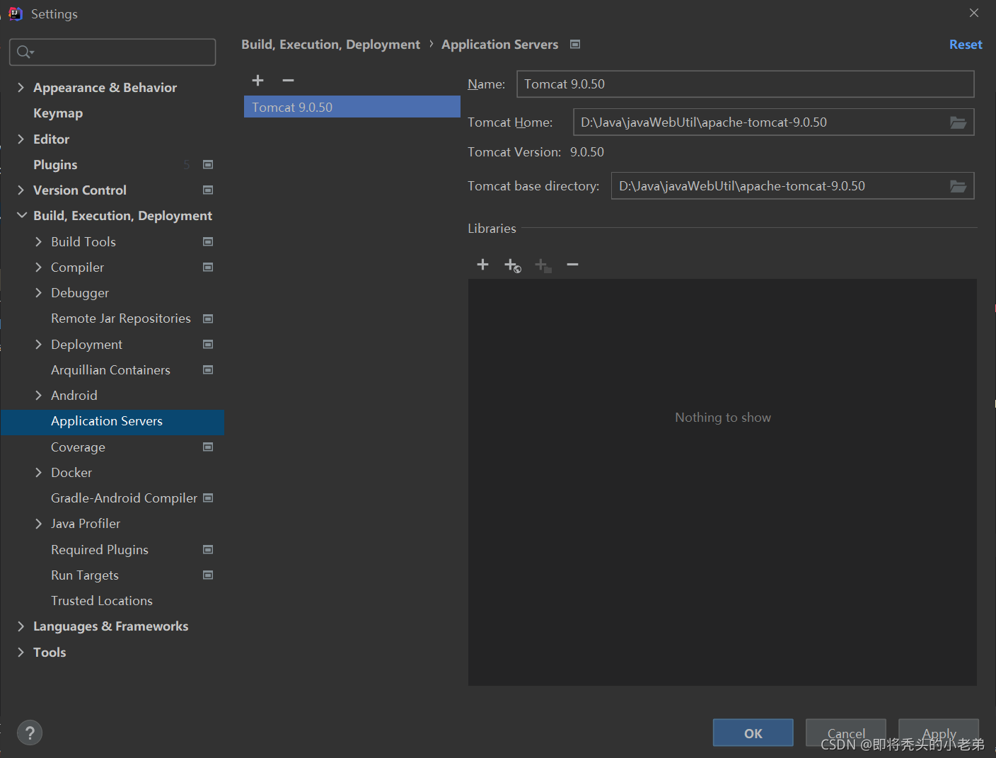Expand the Compiler node
996x758 pixels.
pos(38,268)
